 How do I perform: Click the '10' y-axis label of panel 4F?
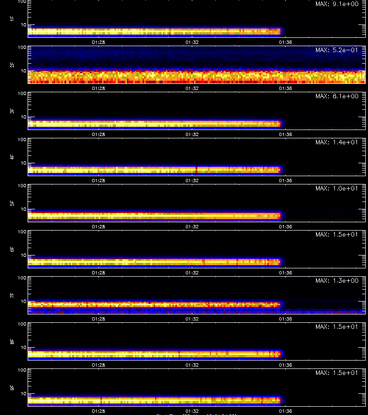point(24,163)
